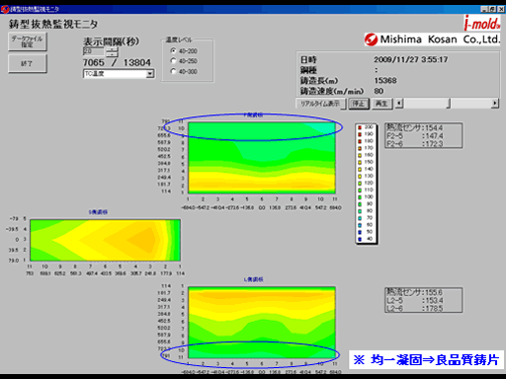Open the TC温度 dropdown arrow
Image resolution: width=506 pixels, height=379 pixels.
click(x=150, y=74)
